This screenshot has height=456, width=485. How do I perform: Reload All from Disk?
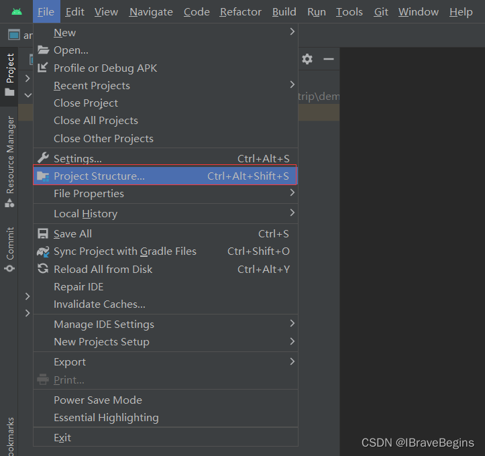(166, 270)
